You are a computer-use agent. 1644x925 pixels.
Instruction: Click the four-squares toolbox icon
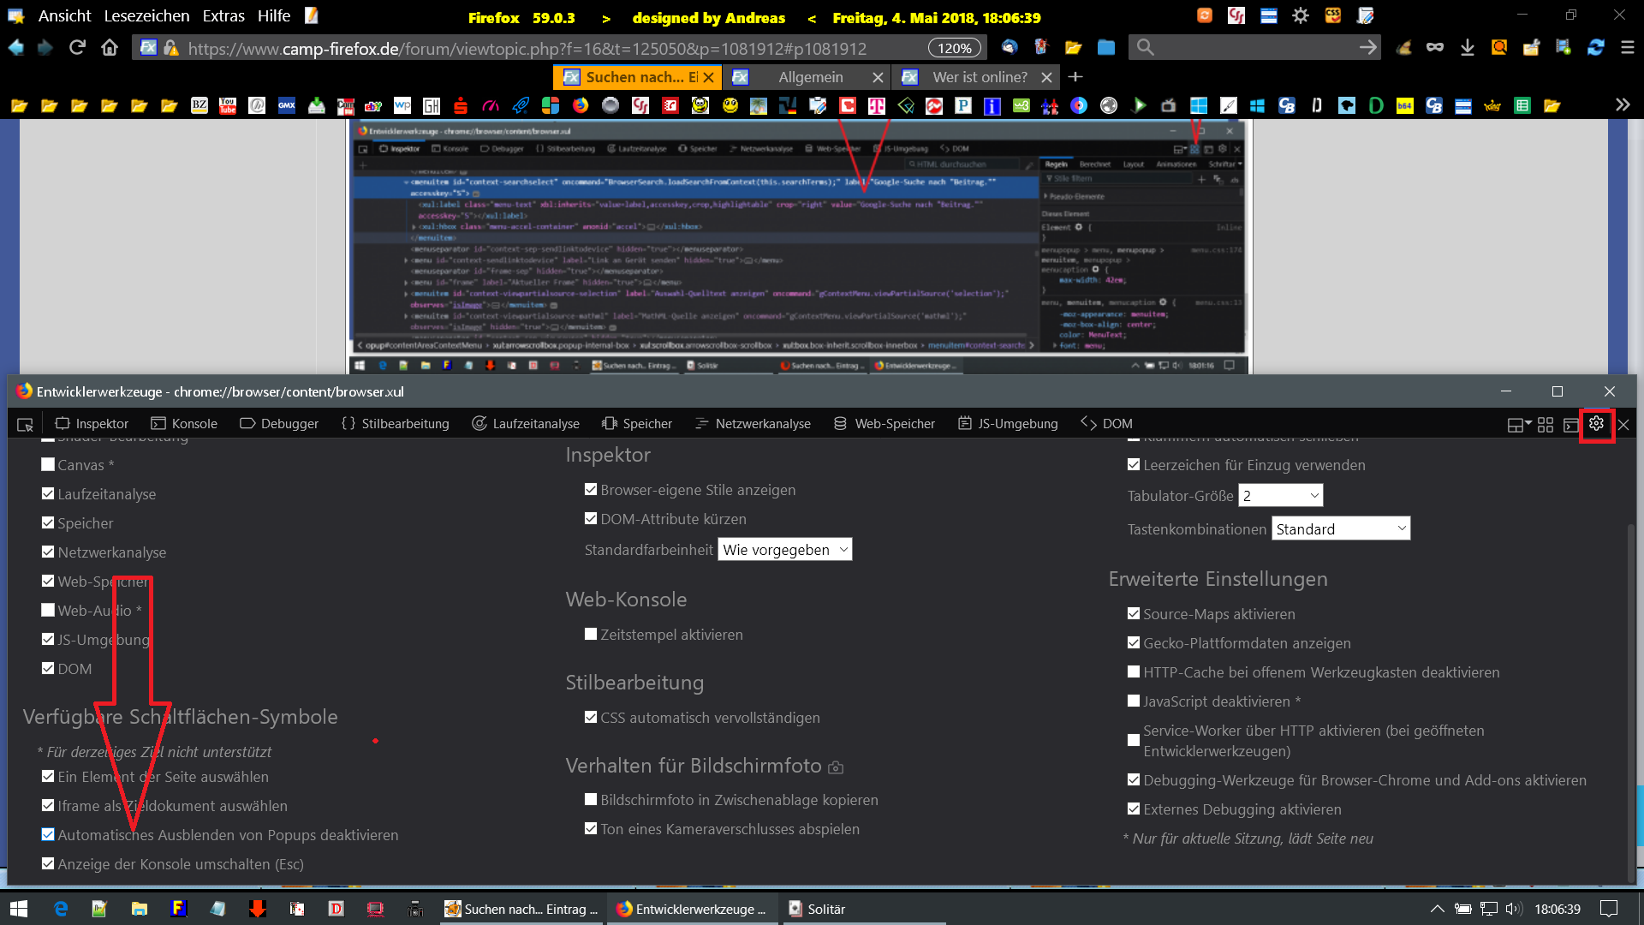tap(1546, 424)
